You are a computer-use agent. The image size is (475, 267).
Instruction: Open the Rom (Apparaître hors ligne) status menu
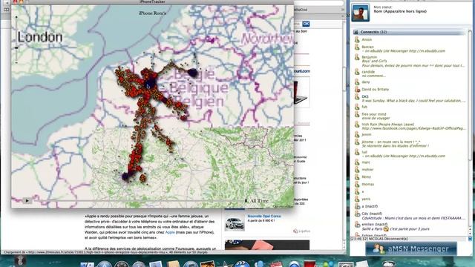point(400,11)
